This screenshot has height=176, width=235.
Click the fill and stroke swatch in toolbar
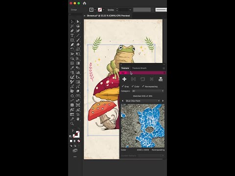[x=76, y=134]
